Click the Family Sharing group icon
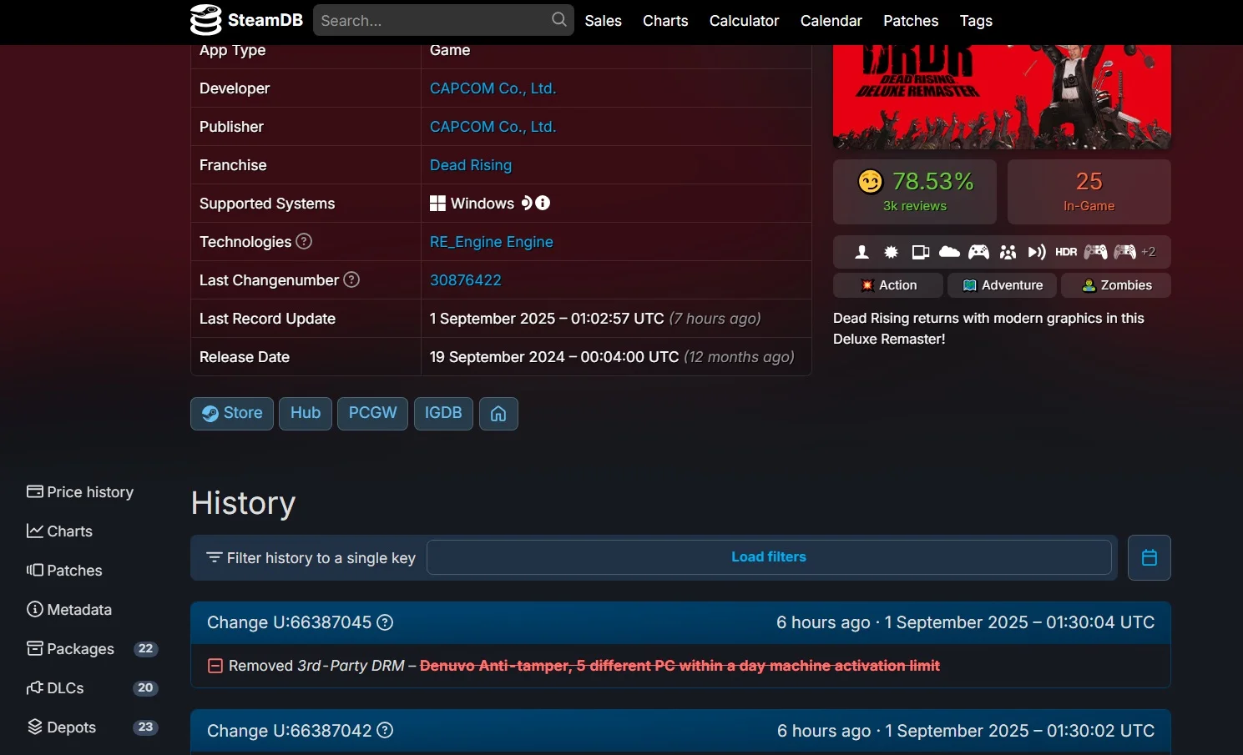 1008,252
